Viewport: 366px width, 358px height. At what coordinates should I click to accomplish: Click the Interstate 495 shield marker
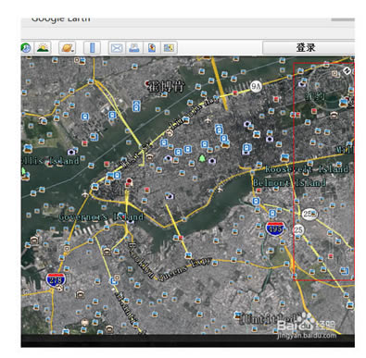point(274,229)
